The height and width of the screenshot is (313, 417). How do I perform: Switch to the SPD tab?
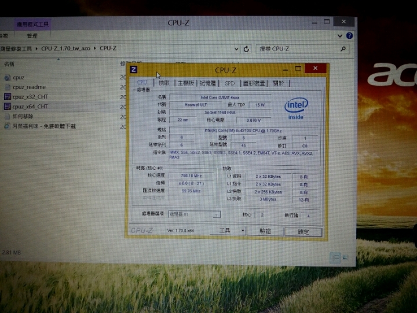pos(229,83)
